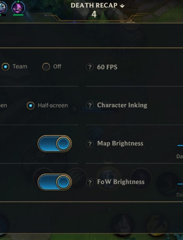Select the Half-screen radio option
Image resolution: width=183 pixels, height=240 pixels.
[x=31, y=106]
